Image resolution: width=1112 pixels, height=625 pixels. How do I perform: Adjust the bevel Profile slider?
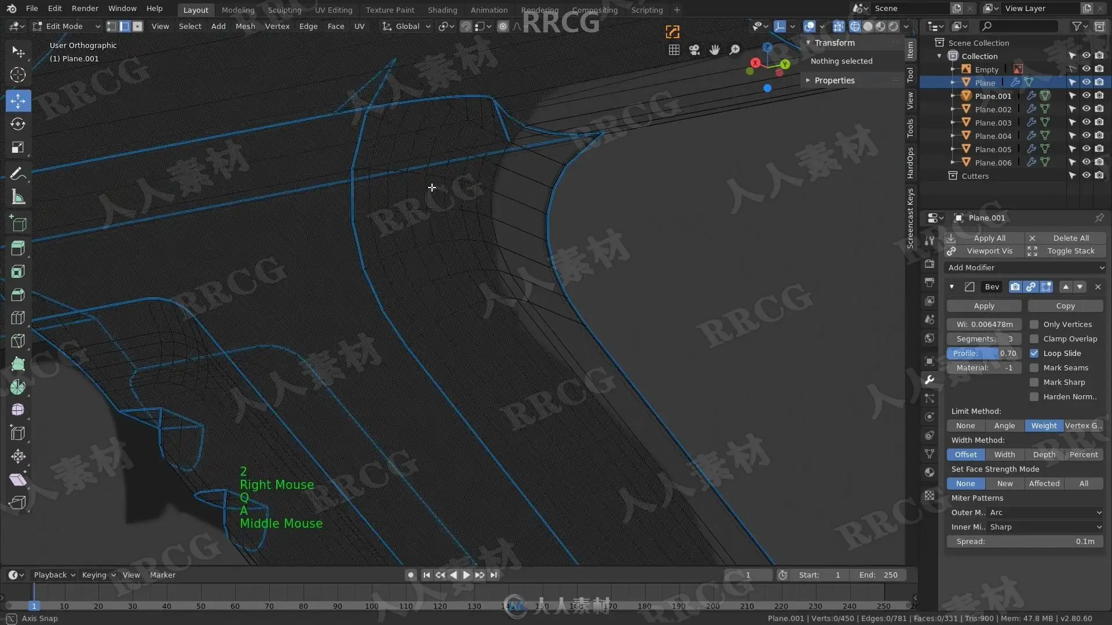[x=983, y=354]
